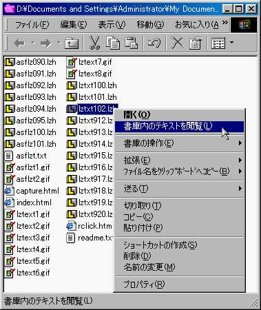261x310 pixels.
Task: Open the Back history dropdown arrow
Action: pos(33,43)
